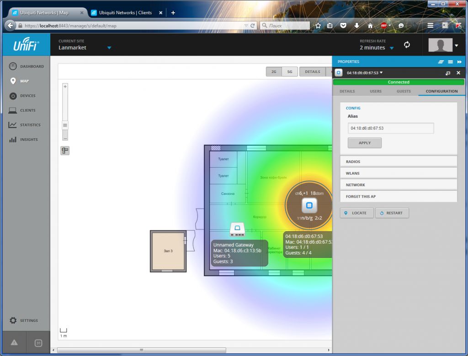
Task: Click the access point icon on the map
Action: click(x=309, y=205)
